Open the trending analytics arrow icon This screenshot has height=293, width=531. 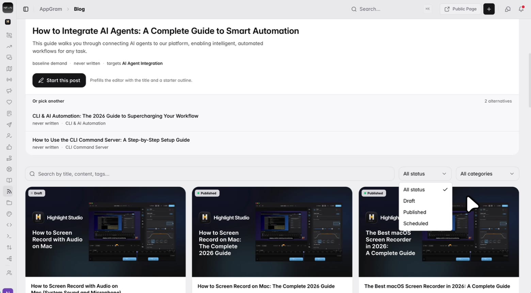[x=9, y=47]
